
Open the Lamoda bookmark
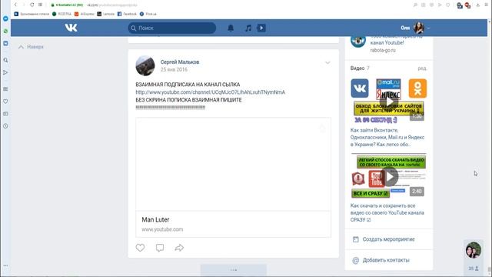click(x=106, y=14)
